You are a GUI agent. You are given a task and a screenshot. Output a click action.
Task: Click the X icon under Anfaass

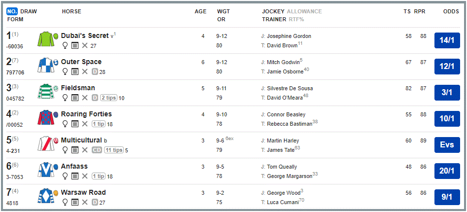click(85, 176)
